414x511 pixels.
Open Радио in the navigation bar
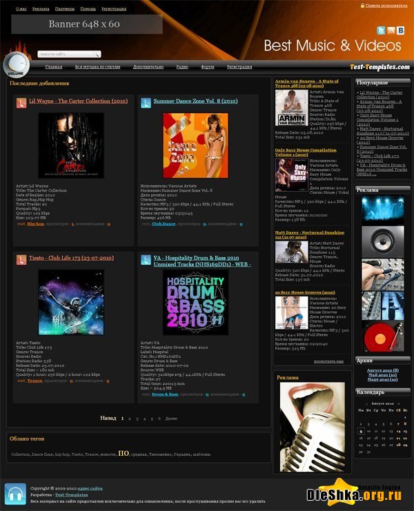(182, 67)
